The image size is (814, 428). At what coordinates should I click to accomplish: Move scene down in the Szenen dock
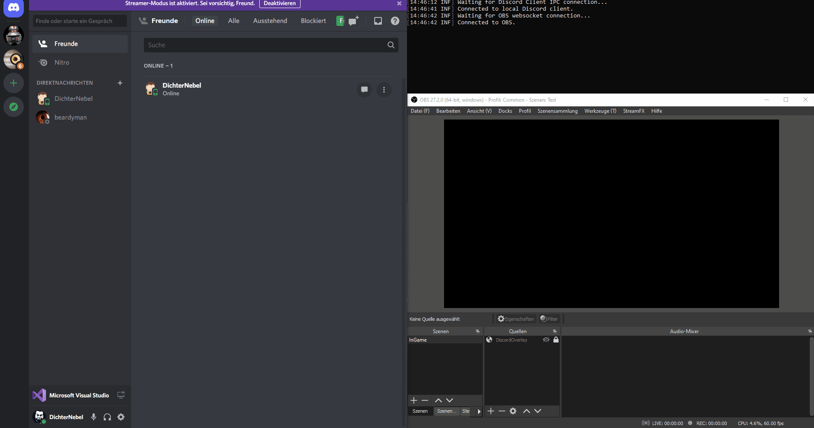point(450,400)
